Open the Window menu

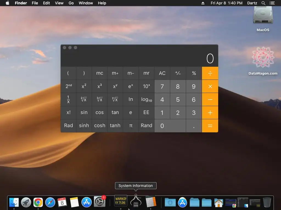(86, 3)
